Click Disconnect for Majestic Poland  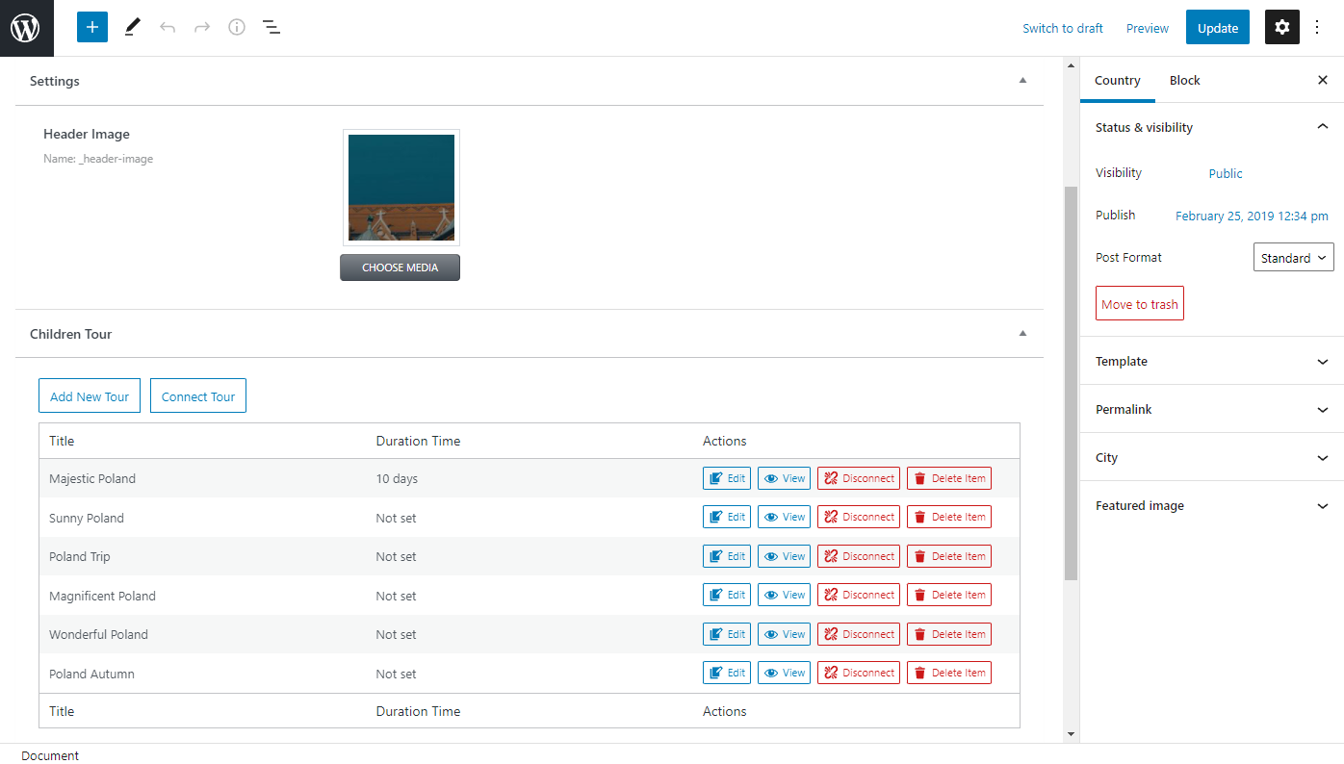(859, 478)
